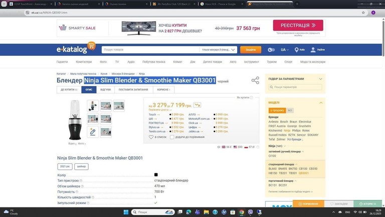Collapse the Моделі panel chevron
This screenshot has width=385, height=217.
point(321,102)
